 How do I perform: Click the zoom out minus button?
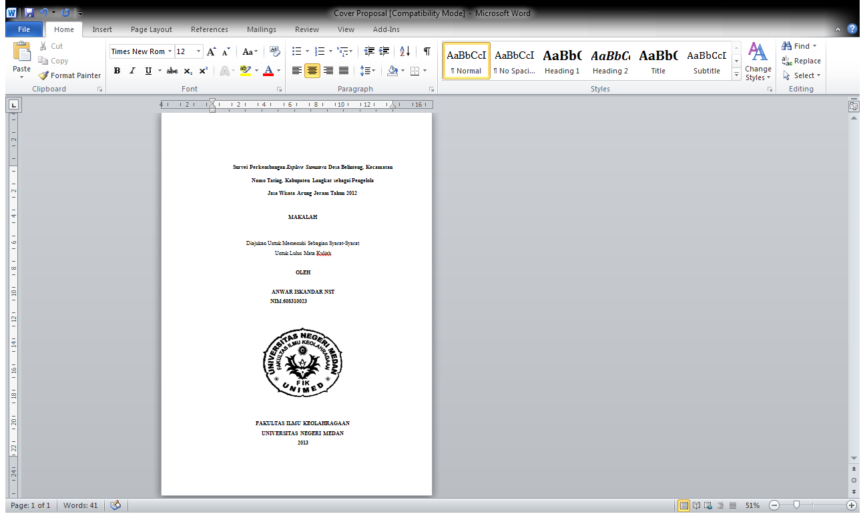click(774, 505)
